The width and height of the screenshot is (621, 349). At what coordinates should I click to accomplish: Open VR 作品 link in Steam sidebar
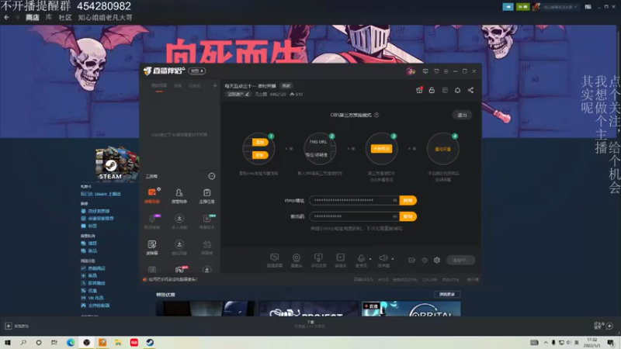[95, 298]
